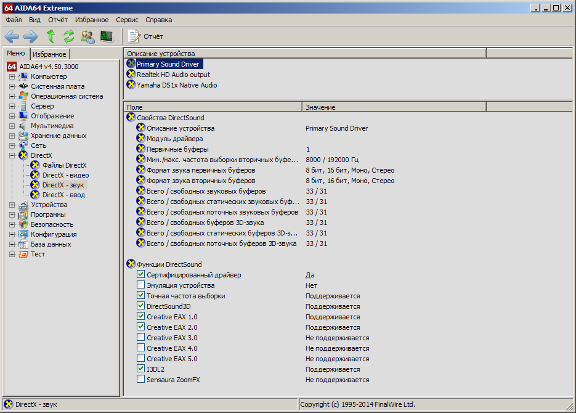The height and width of the screenshot is (413, 576).
Task: Toggle Сертифицированный драйвер checkbox
Action: pos(140,274)
